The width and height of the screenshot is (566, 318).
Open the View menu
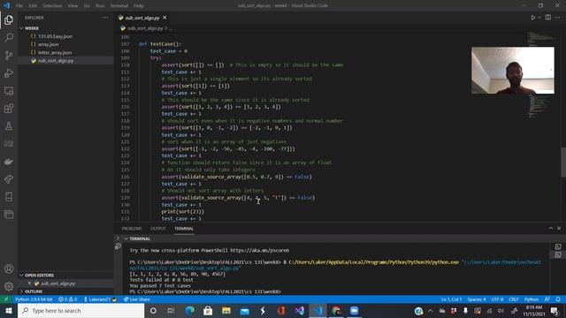[73, 6]
